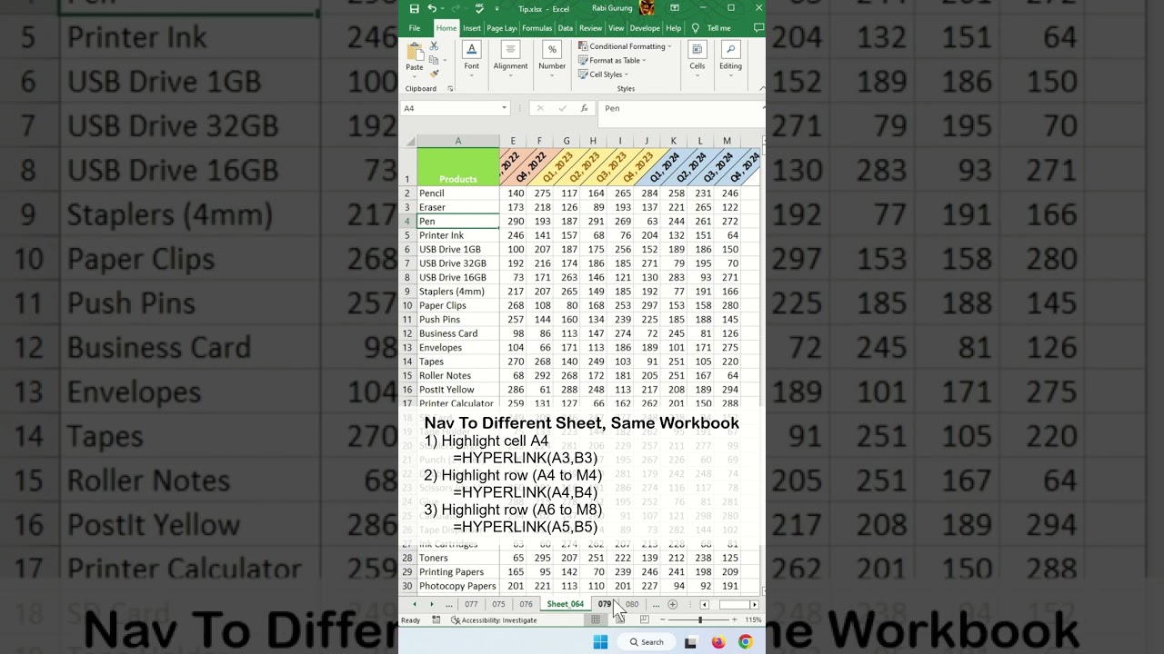Click the zoom out minus button

[x=662, y=620]
